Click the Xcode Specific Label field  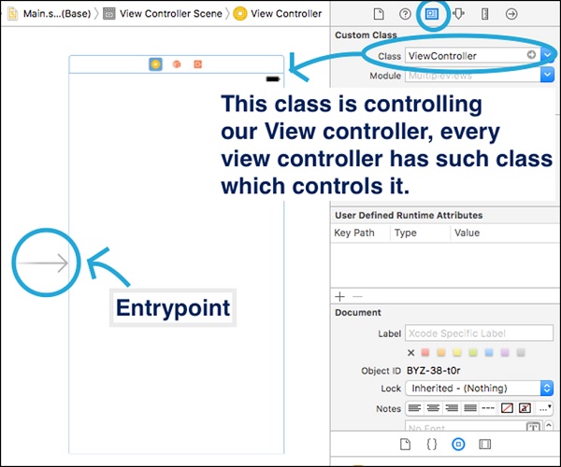pos(478,333)
